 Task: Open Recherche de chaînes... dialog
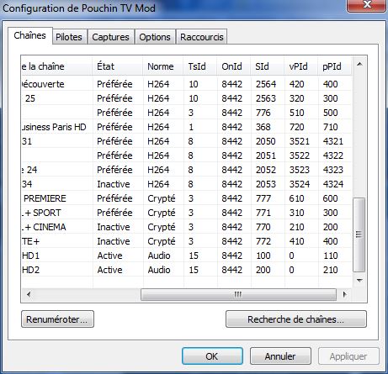pos(296,319)
